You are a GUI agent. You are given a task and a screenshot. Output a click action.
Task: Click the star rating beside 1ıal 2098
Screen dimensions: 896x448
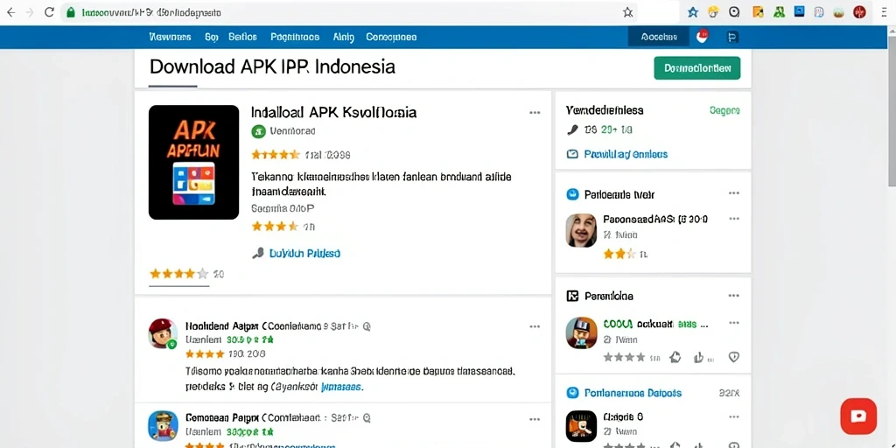click(x=276, y=154)
